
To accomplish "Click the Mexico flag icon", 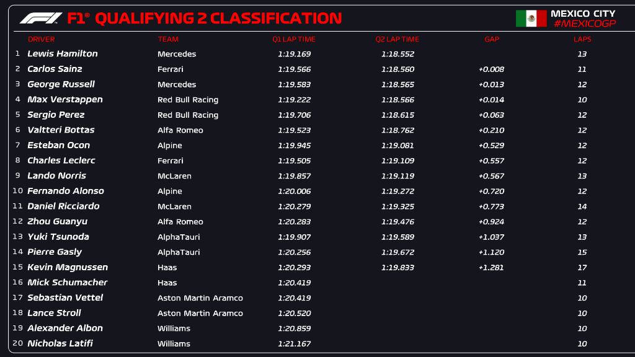I will point(531,19).
